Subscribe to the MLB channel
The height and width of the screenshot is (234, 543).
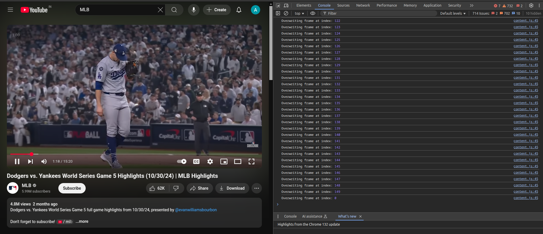point(72,188)
